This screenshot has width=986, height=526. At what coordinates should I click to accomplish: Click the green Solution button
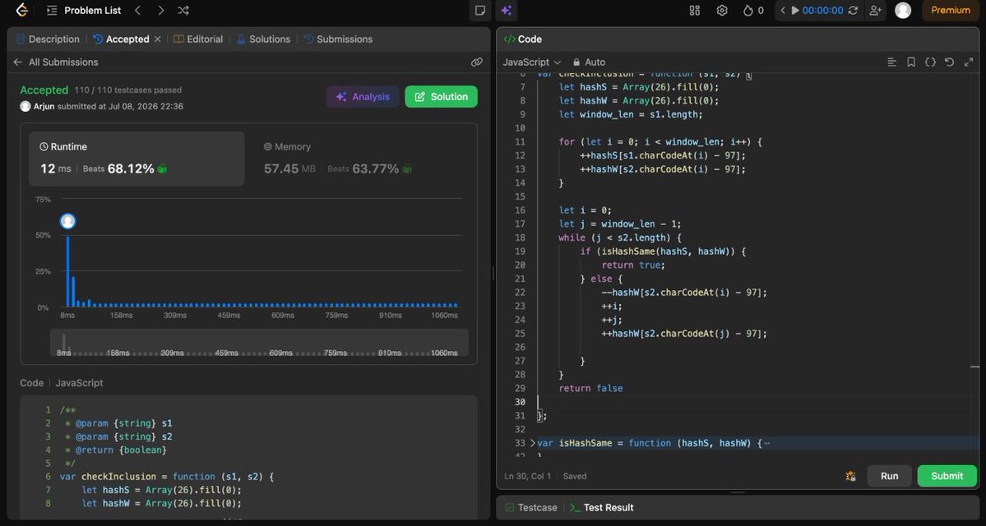click(441, 97)
